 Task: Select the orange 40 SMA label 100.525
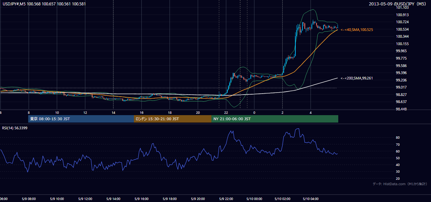(x=357, y=30)
